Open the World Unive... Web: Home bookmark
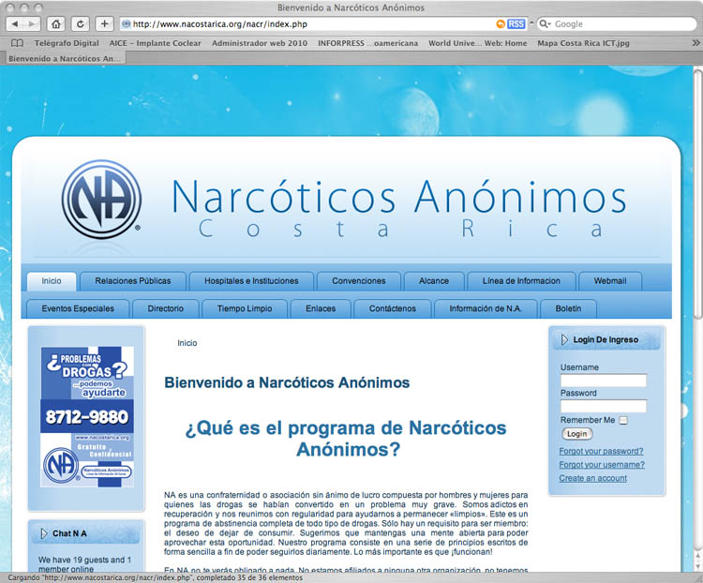703x583 pixels. pos(477,43)
